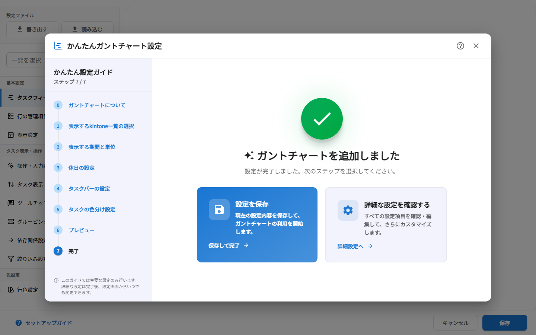This screenshot has height=335, width=536.
Task: Click the gantt chart logo icon in dialog title
Action: 58,46
